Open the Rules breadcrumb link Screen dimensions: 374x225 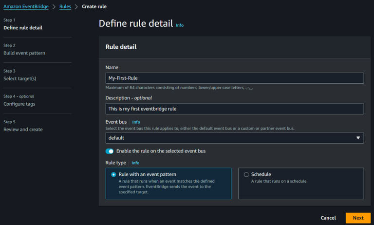pos(65,7)
